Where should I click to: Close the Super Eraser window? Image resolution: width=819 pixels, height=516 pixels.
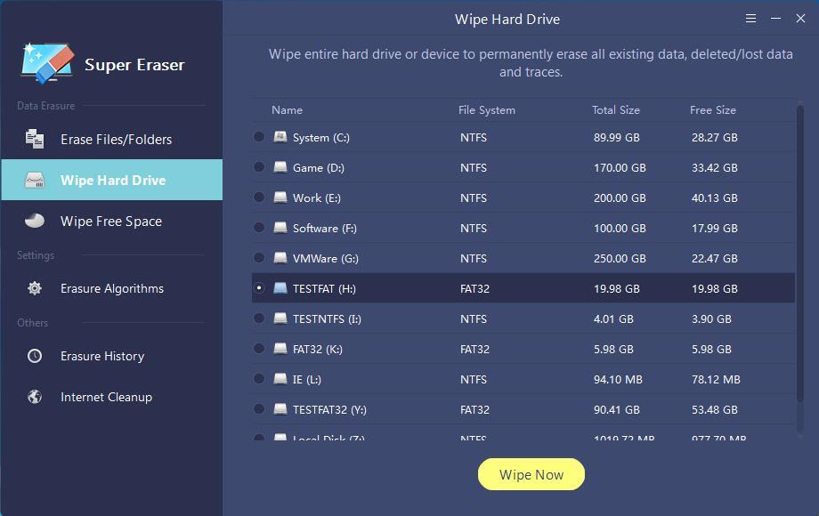(800, 19)
